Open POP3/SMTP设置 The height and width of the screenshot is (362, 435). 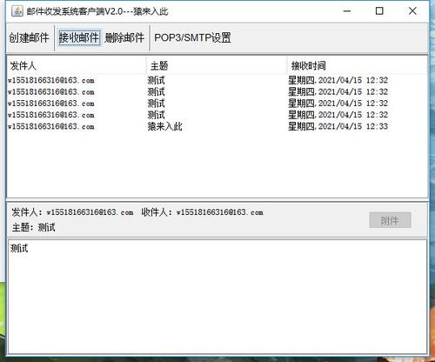192,37
